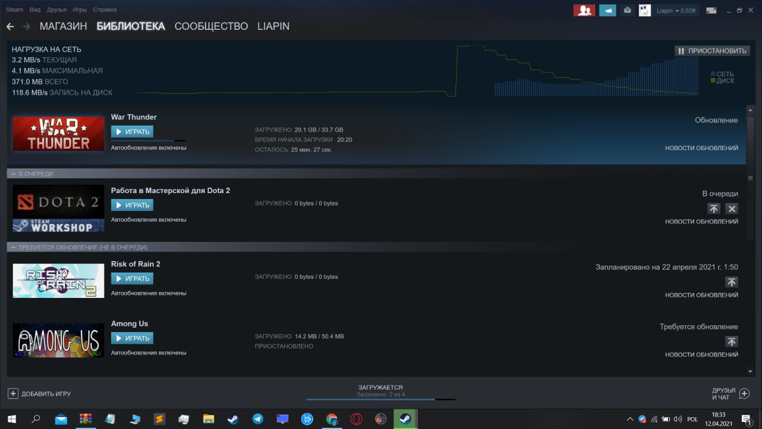The height and width of the screenshot is (429, 762).
Task: Open File Explorer from the taskbar
Action: 208,419
